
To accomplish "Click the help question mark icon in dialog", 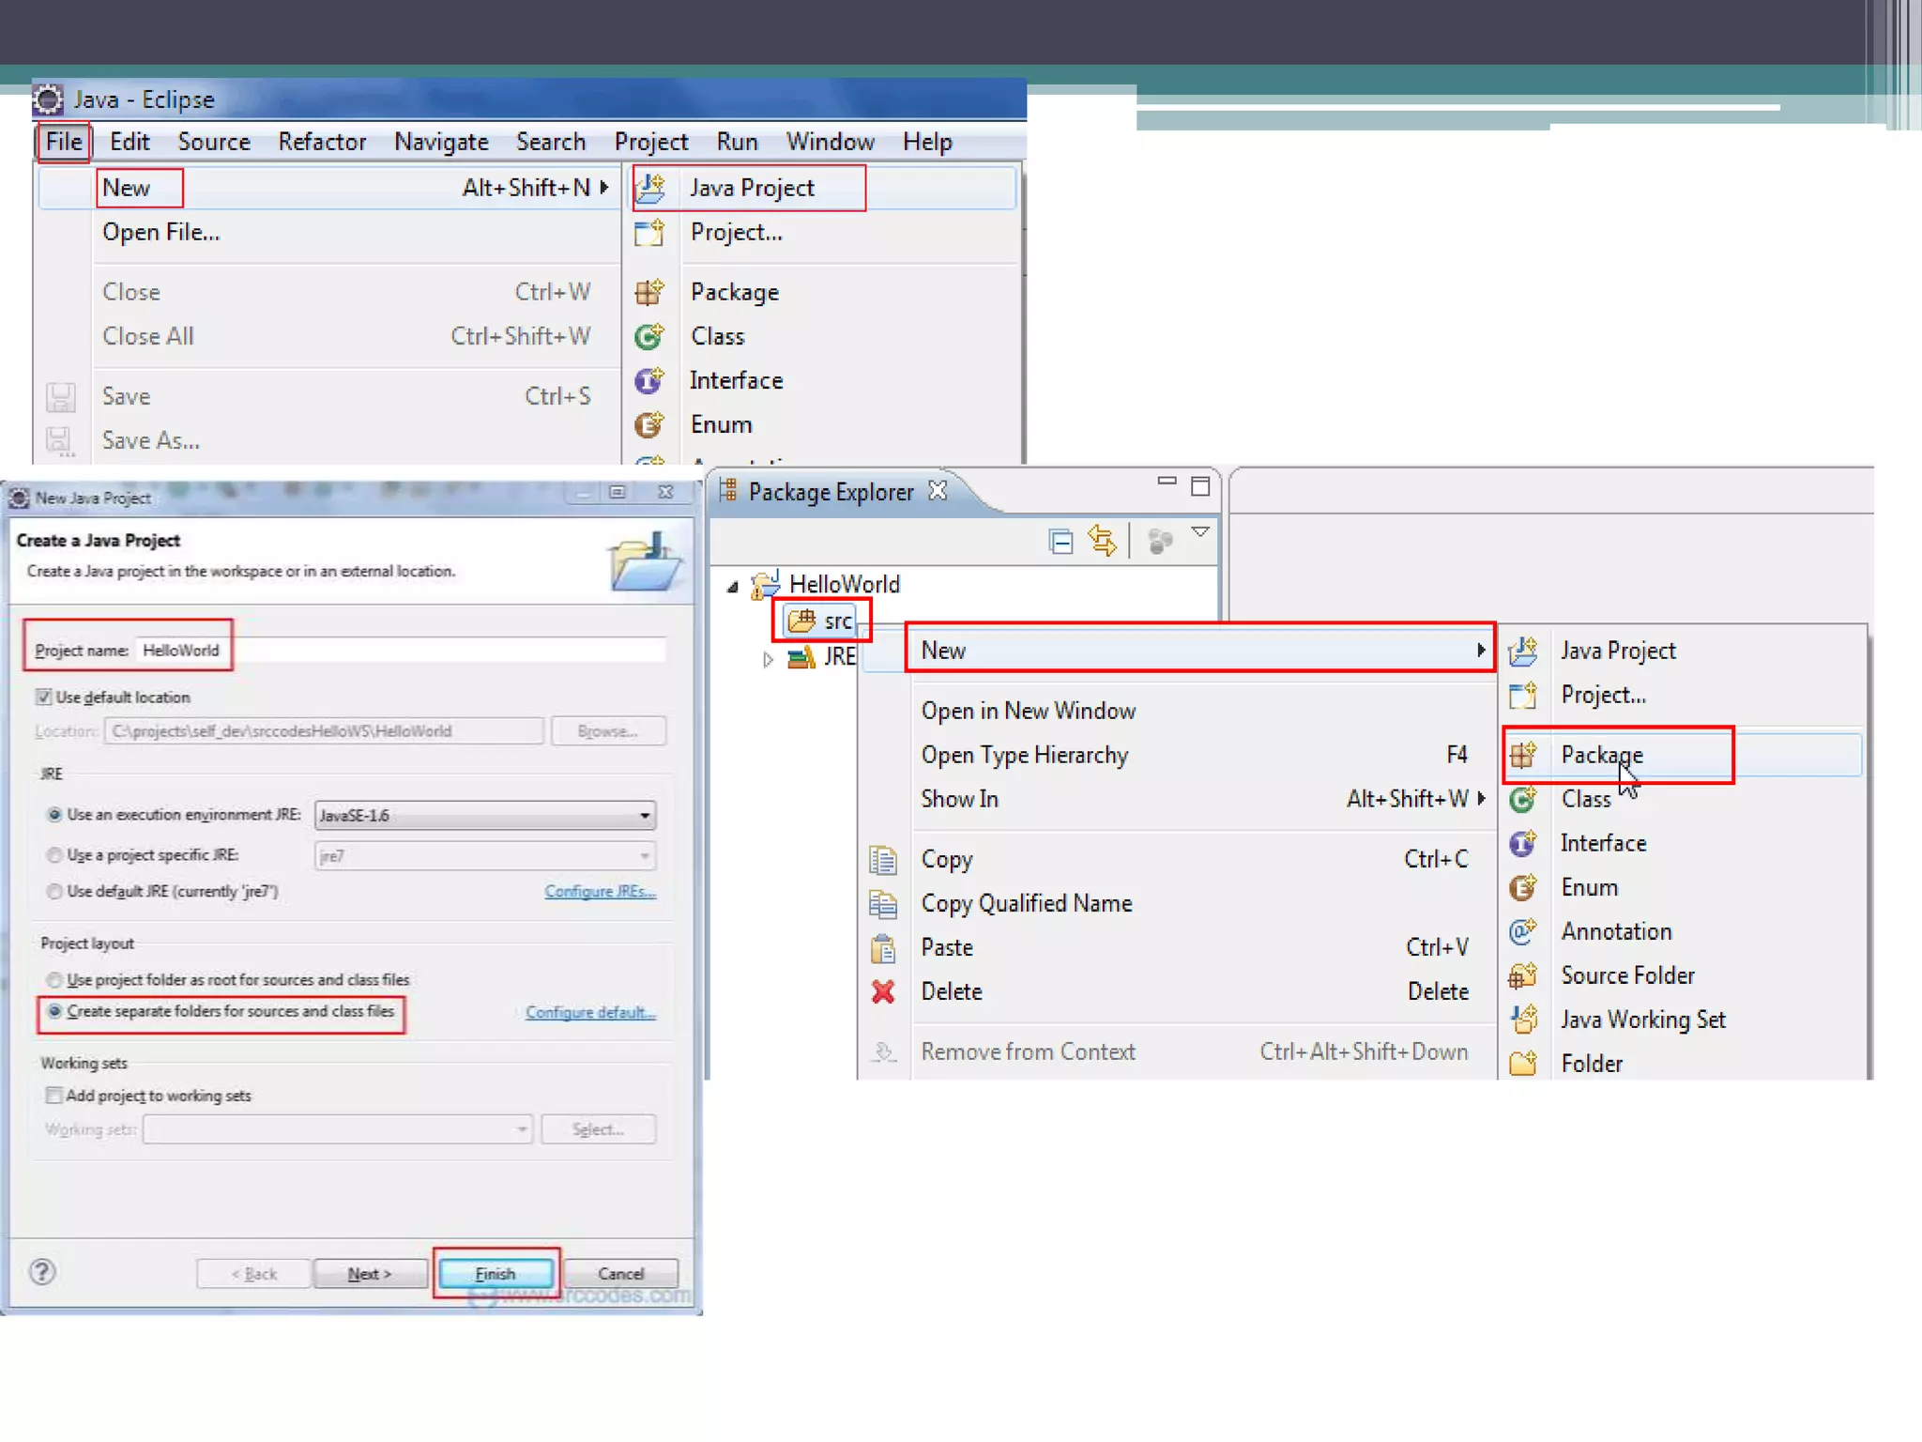I will 42,1272.
